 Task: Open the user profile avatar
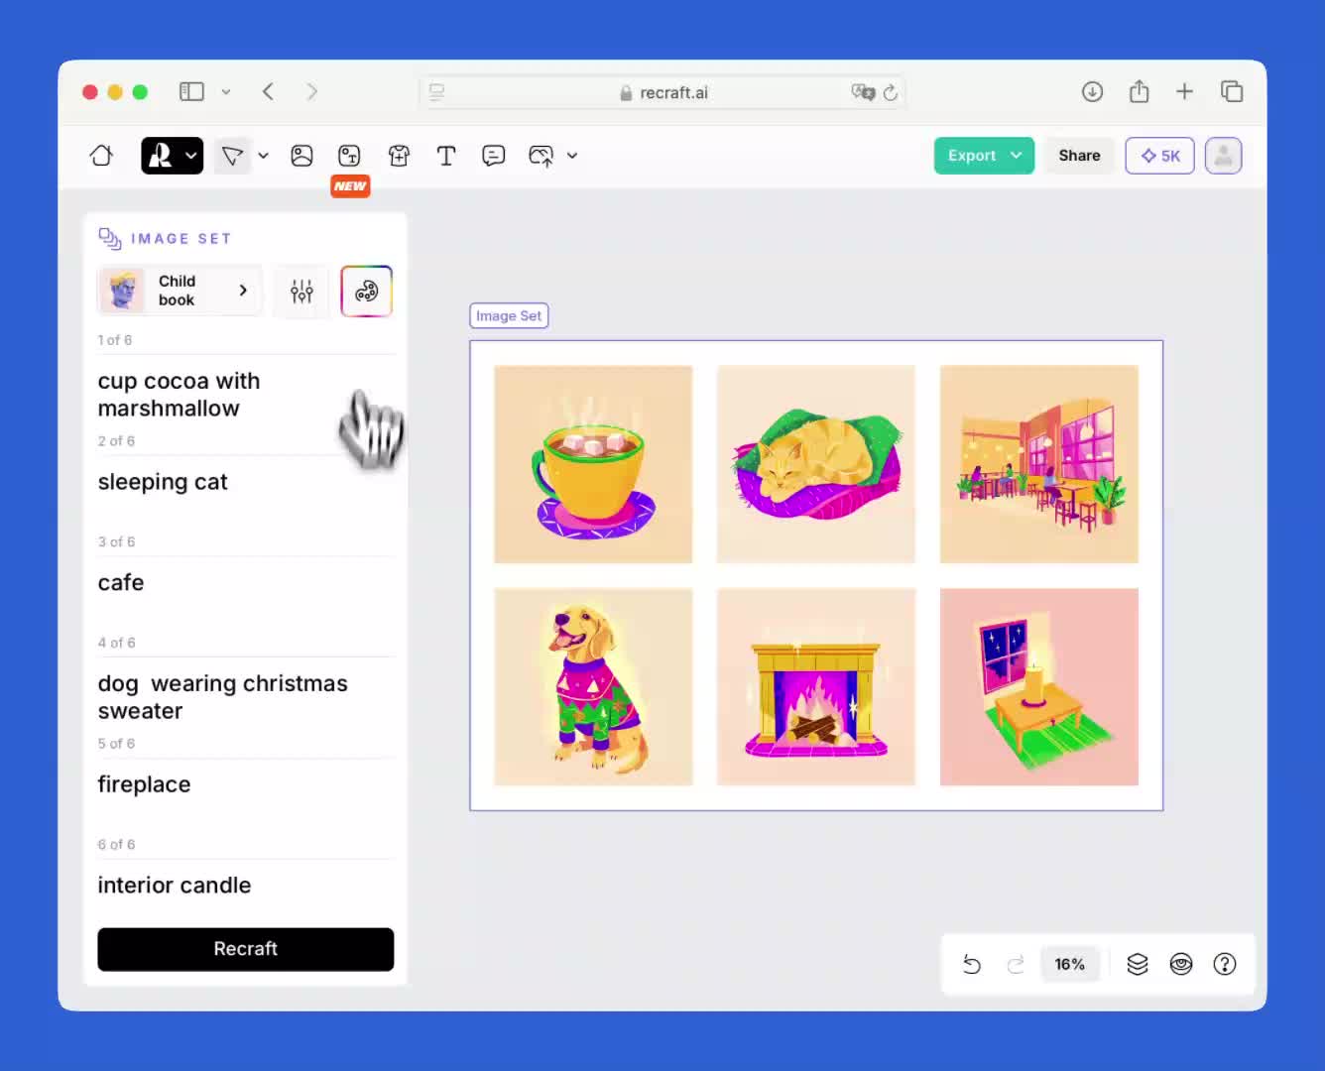1224,156
